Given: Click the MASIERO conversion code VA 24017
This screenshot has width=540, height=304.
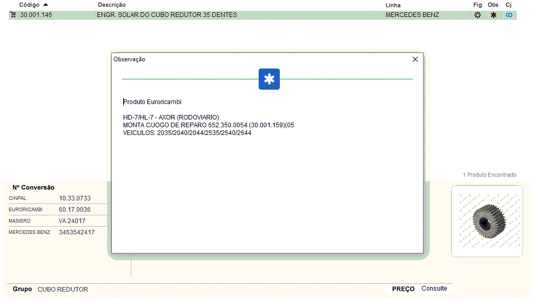Looking at the screenshot, I should click(72, 221).
